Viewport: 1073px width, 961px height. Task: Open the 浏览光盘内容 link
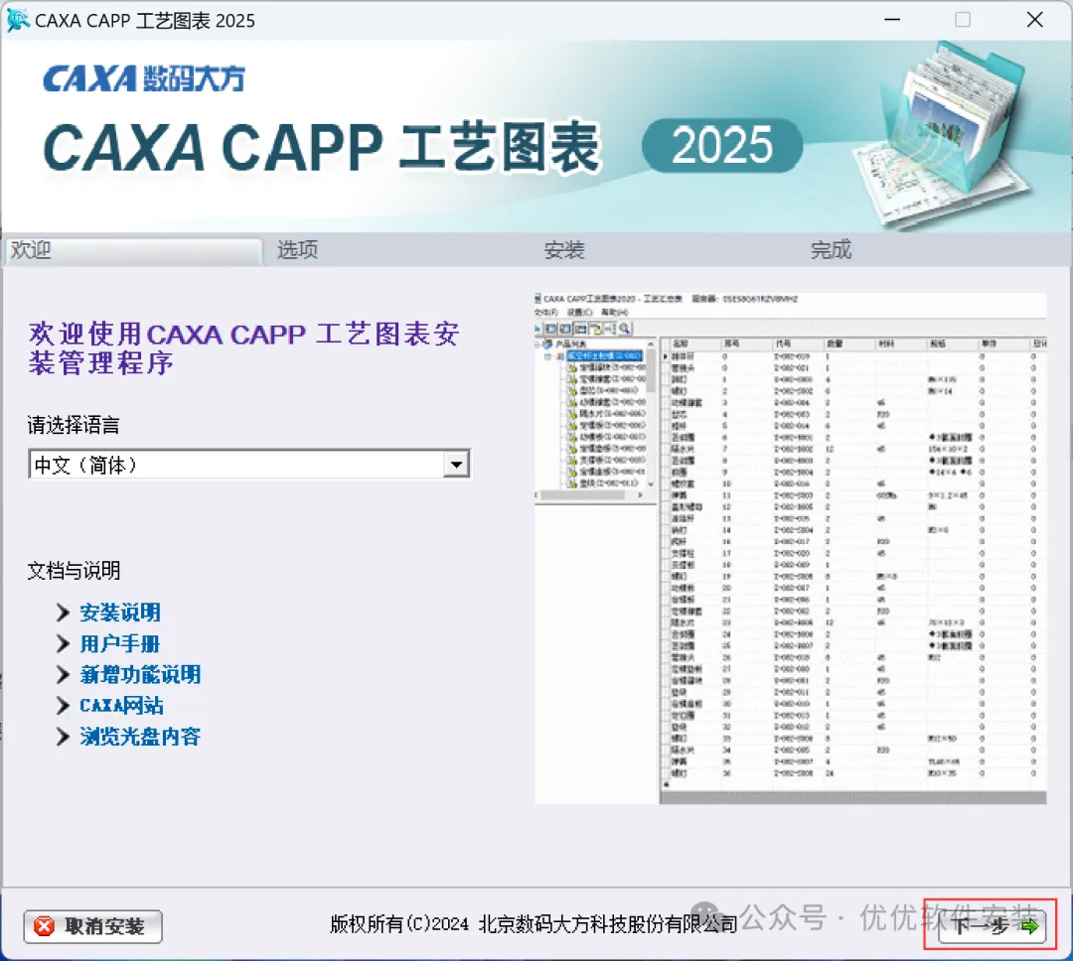(140, 736)
